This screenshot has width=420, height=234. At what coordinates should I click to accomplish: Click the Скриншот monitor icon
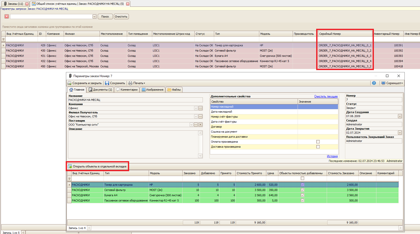tap(383, 83)
